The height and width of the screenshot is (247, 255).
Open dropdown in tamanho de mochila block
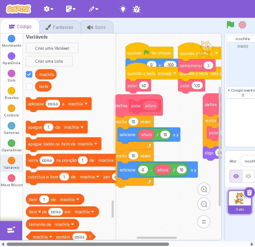click(64, 224)
